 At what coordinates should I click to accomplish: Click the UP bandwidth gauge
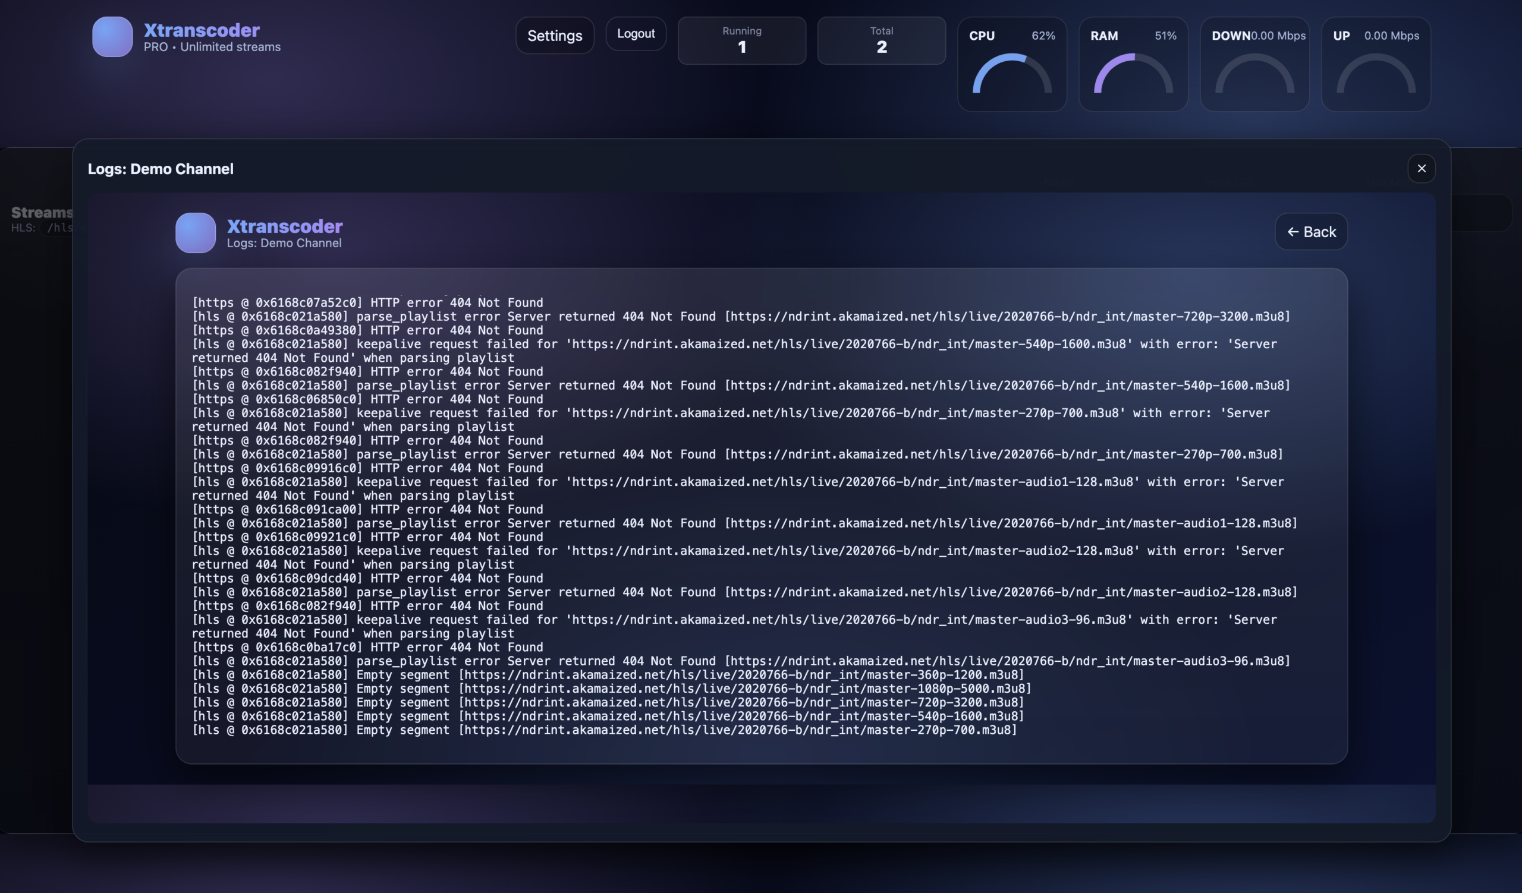pyautogui.click(x=1376, y=64)
